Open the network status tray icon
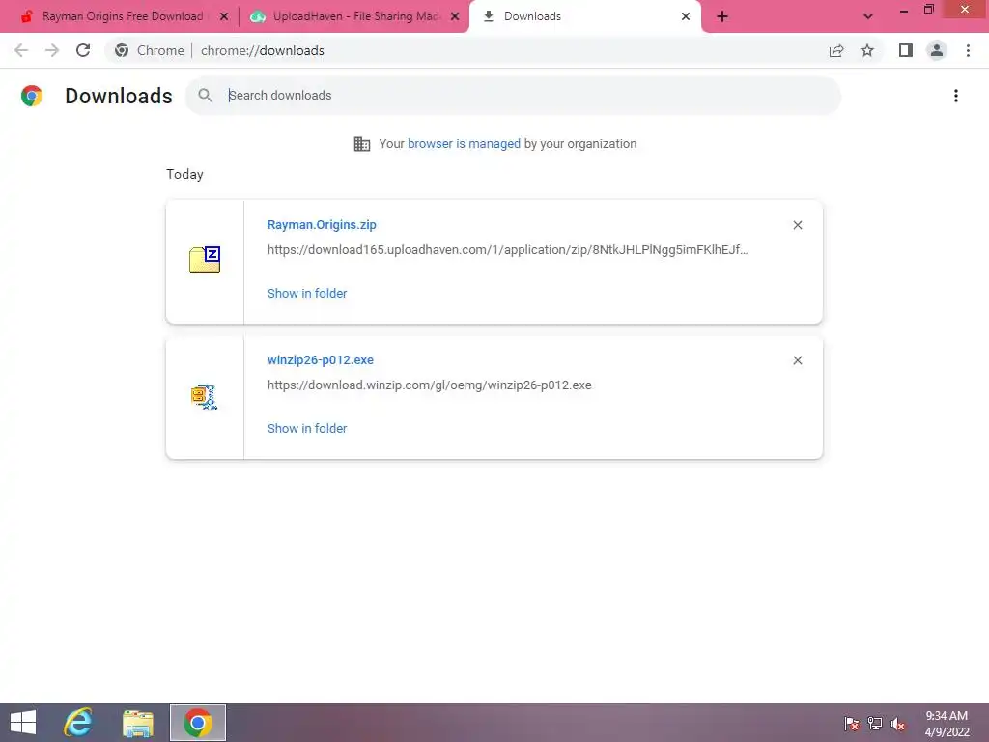989x742 pixels. 875,724
